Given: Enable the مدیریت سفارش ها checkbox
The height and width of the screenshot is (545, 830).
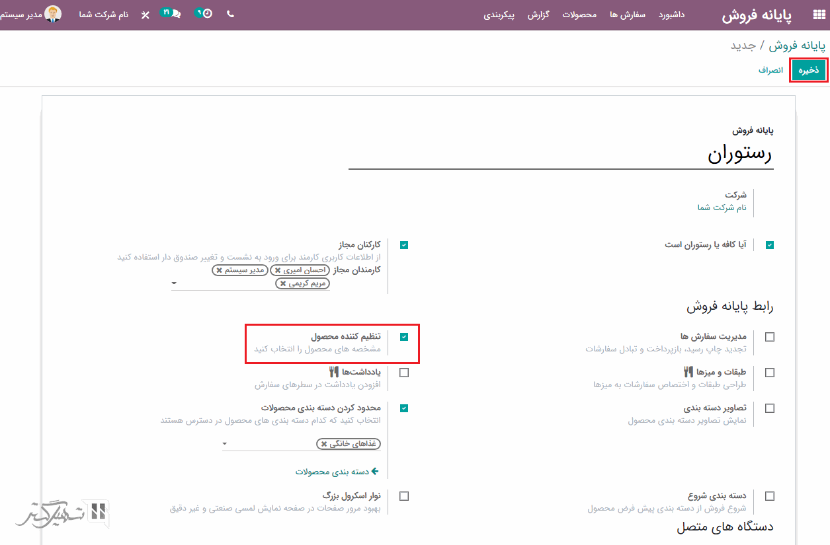Looking at the screenshot, I should click(770, 337).
